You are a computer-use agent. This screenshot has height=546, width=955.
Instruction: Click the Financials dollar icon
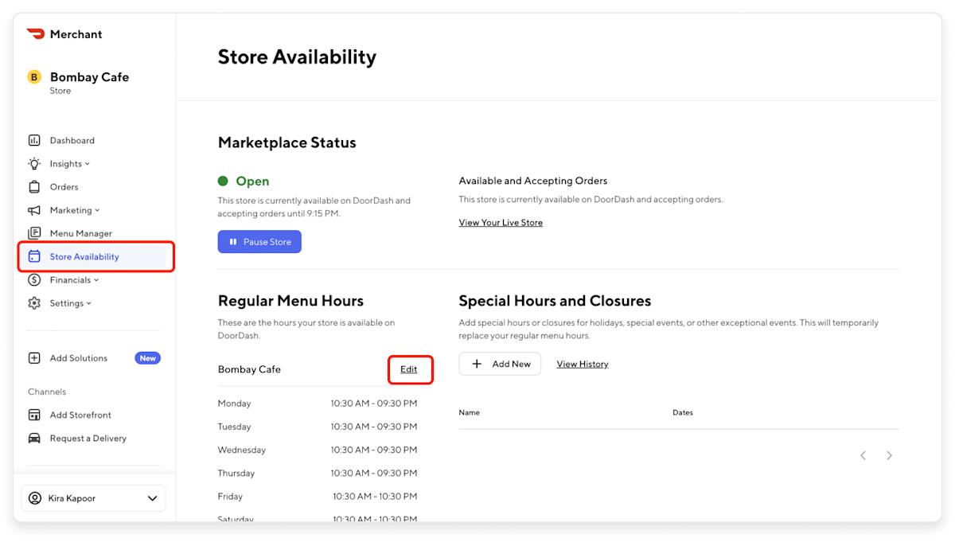point(34,279)
